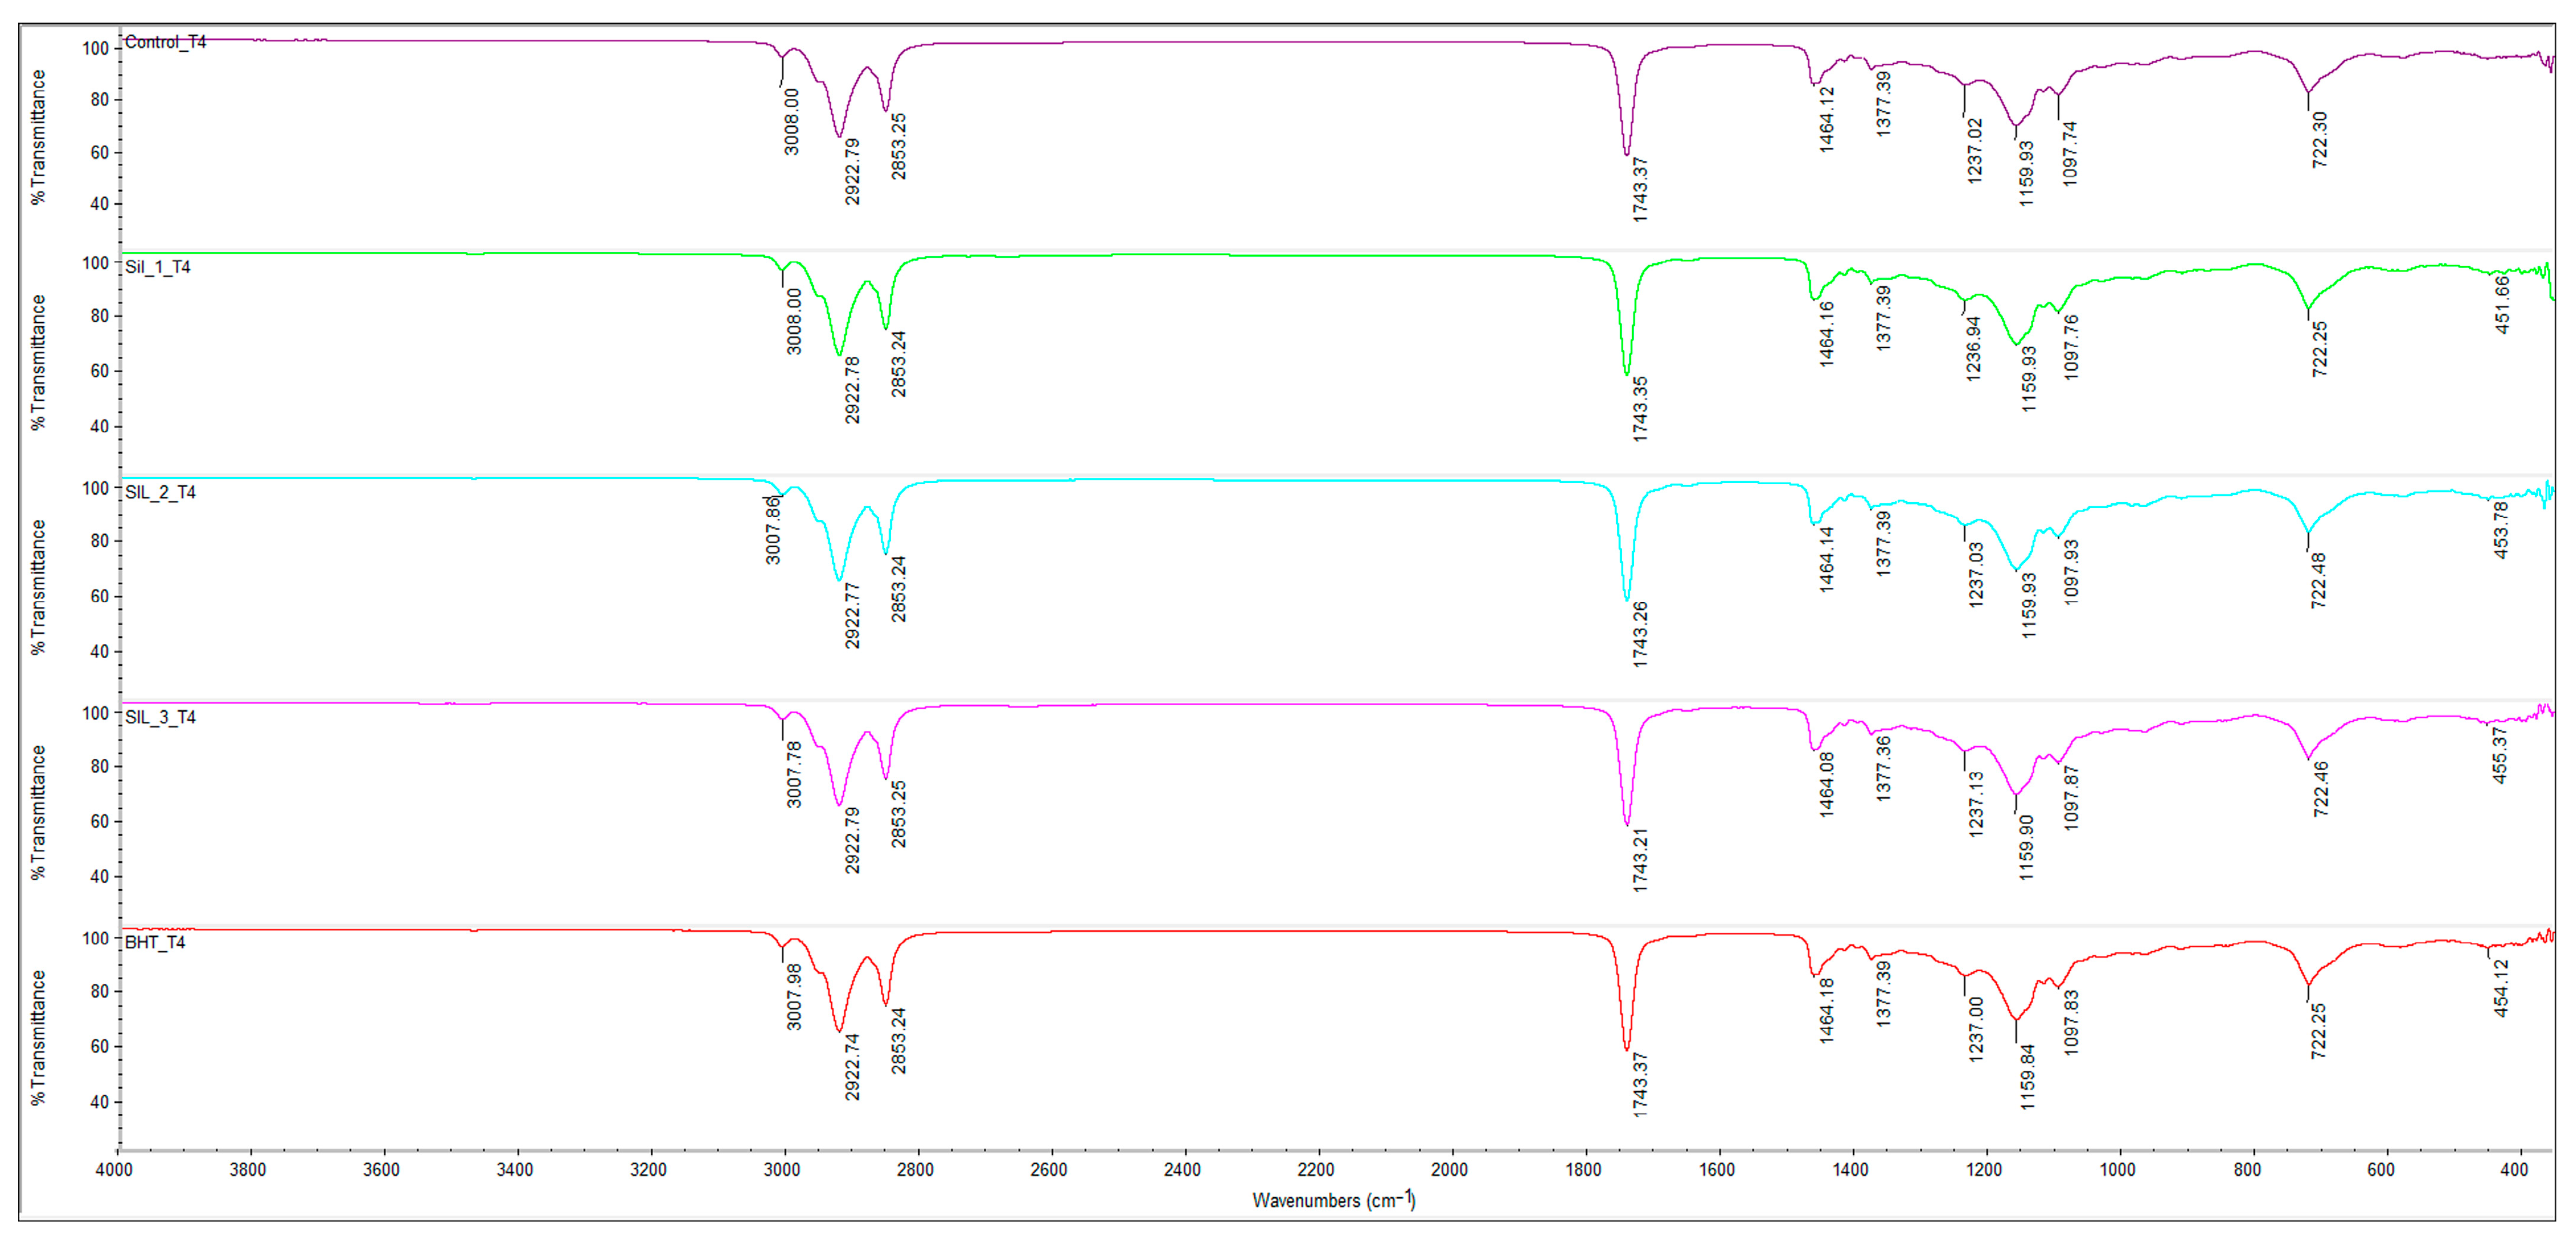Click the Sil_1_T4 spectrum title label

(x=158, y=267)
